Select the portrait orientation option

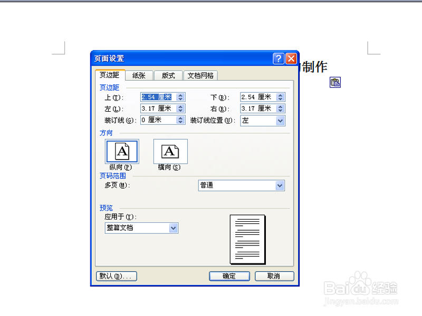122,151
